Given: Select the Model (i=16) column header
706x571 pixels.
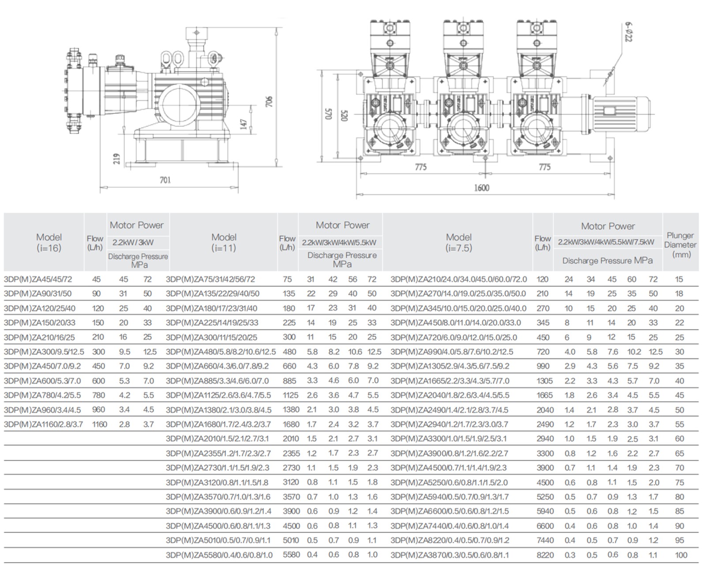Looking at the screenshot, I should (x=49, y=242).
